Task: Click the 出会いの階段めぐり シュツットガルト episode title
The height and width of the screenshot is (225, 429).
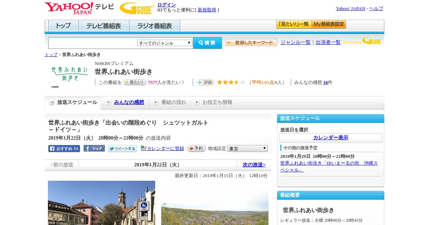Action: point(128,126)
